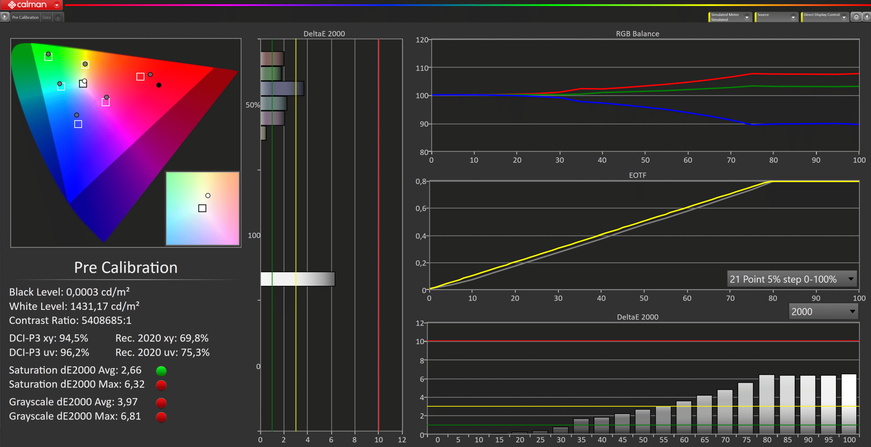
Task: Click the green Saturation dE2000 Avg indicator
Action: pyautogui.click(x=161, y=370)
